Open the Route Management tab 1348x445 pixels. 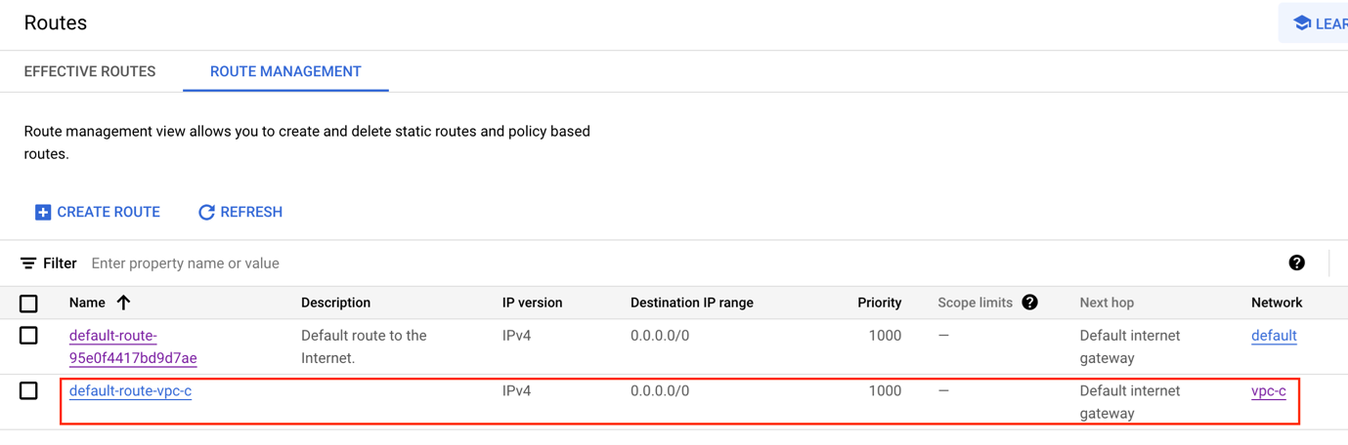[x=285, y=71]
